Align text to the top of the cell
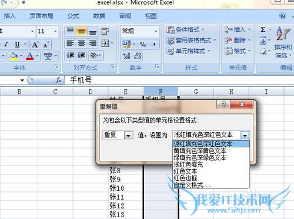Screen dimensions: 294x219 (x=70, y=31)
